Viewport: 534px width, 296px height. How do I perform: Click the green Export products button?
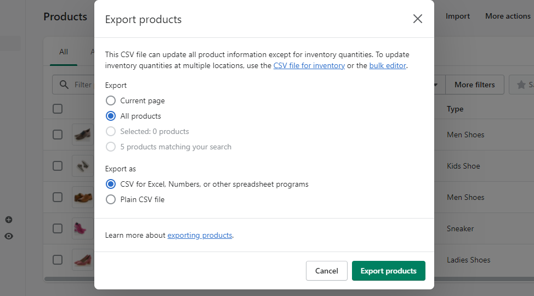point(389,271)
